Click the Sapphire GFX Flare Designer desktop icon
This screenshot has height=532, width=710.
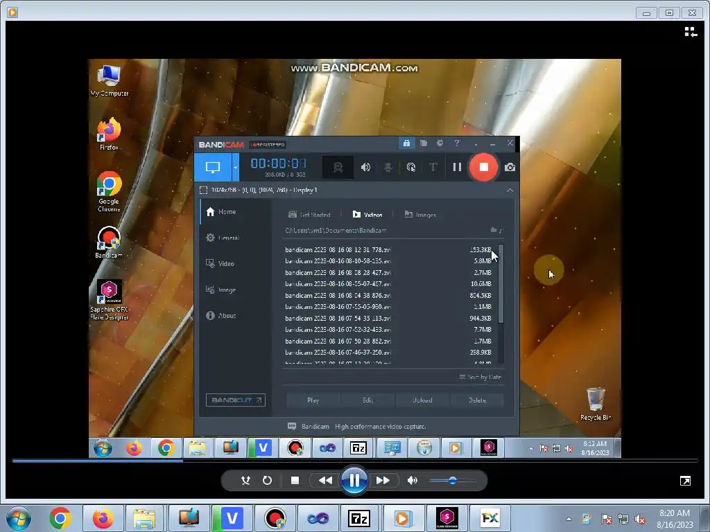point(109,300)
